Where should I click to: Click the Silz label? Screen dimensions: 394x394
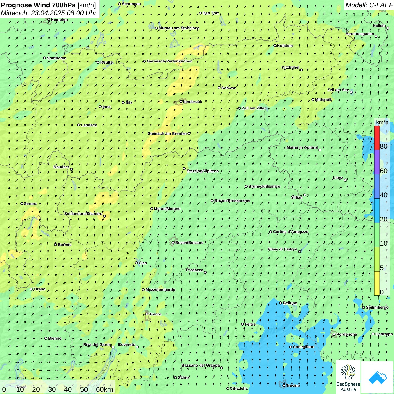click(129, 102)
